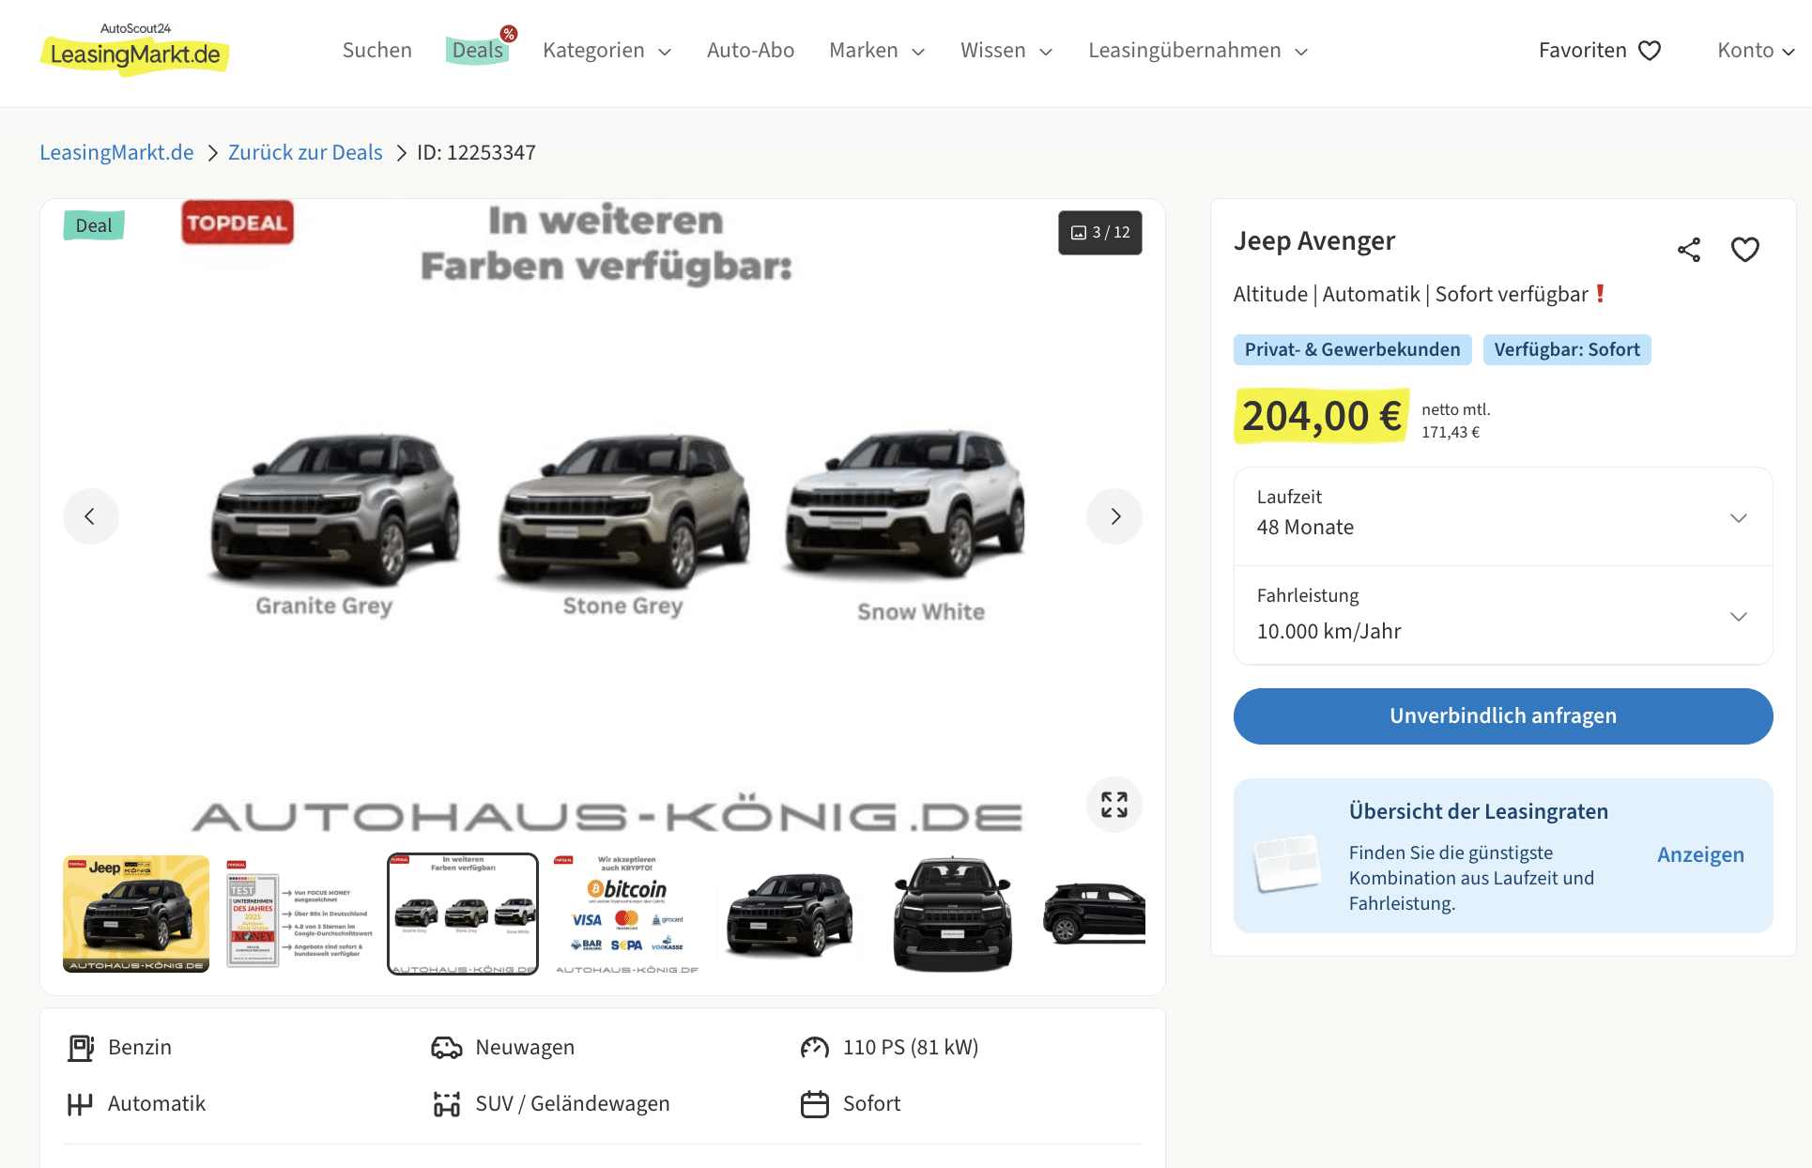Click Anzeigen in Übersicht der Leasingraten
The height and width of the screenshot is (1168, 1812).
[x=1700, y=855]
